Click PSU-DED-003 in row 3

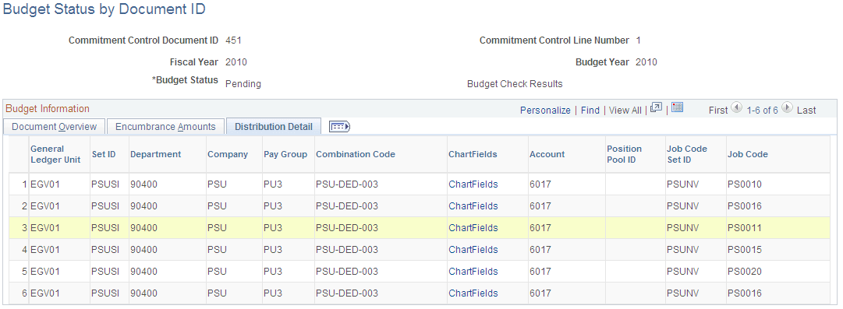point(347,228)
